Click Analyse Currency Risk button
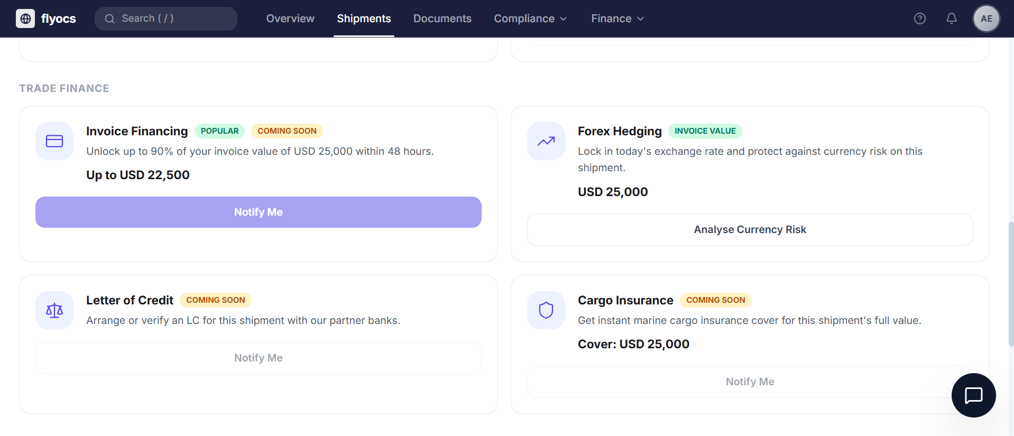 (750, 229)
